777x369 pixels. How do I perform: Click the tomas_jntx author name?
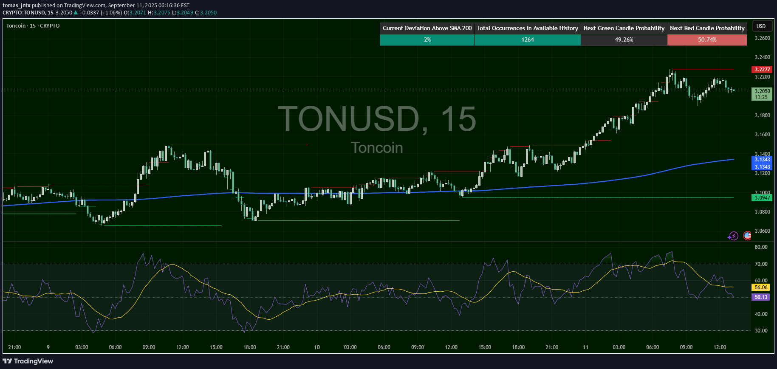pos(16,6)
